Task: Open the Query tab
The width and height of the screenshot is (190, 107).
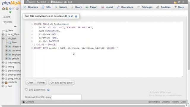Action: click(76, 7)
